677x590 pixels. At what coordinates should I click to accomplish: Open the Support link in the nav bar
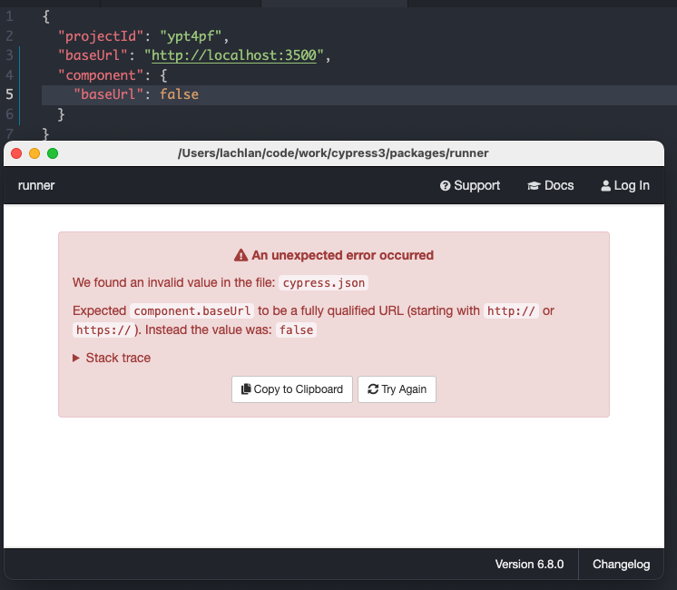470,185
